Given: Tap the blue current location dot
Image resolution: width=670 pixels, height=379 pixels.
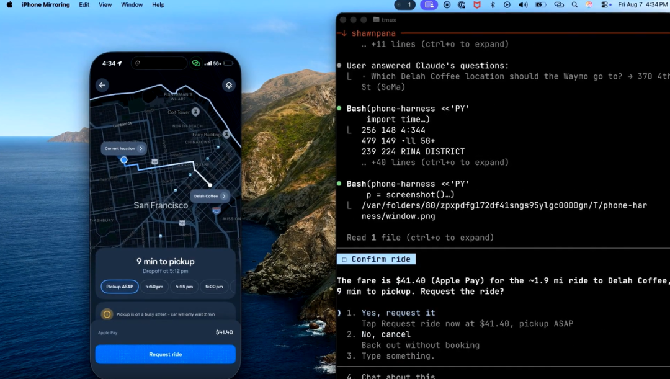Looking at the screenshot, I should click(124, 160).
